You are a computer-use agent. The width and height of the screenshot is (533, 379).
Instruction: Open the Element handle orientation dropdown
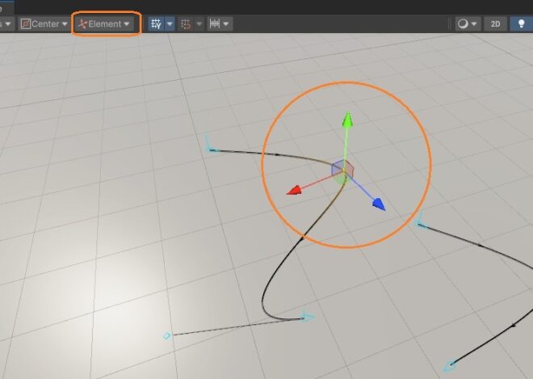(x=104, y=23)
